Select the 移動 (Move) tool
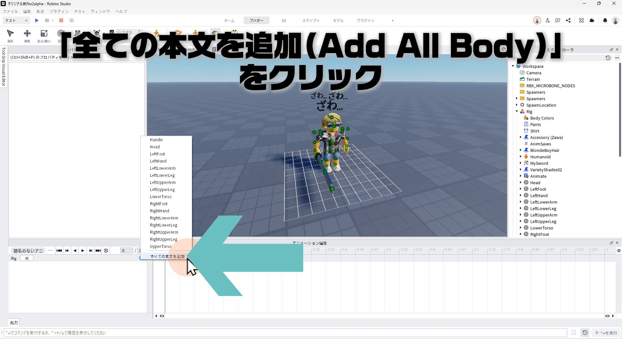Screen dimensions: 622x349 click(27, 34)
